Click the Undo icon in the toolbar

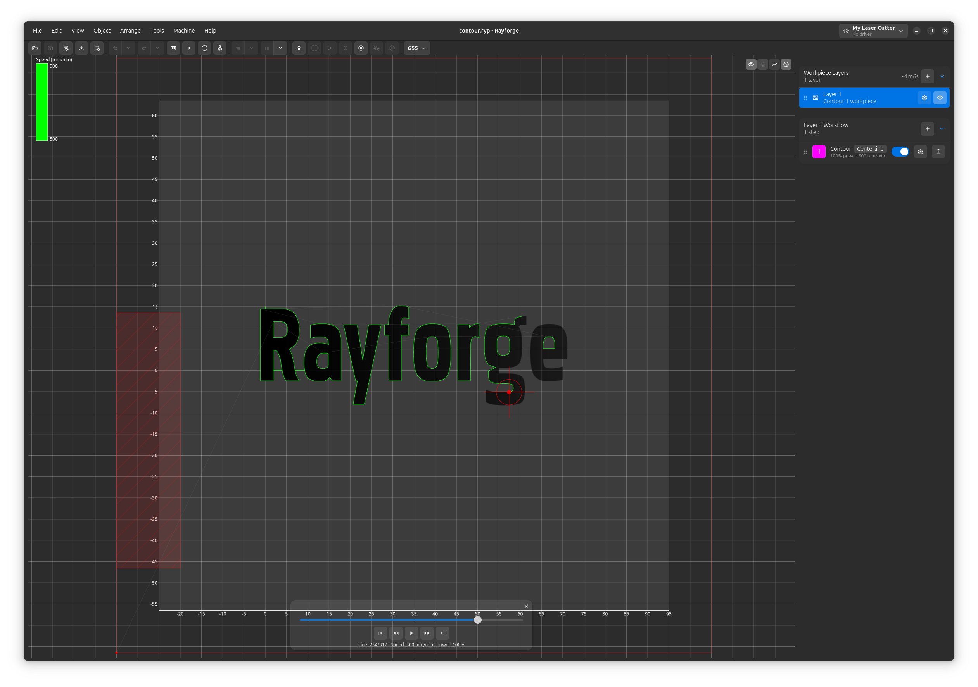click(x=114, y=48)
